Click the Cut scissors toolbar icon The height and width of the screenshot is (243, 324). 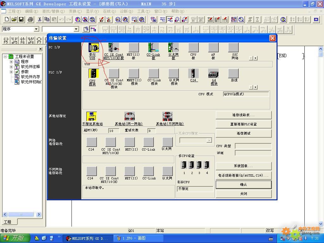[40, 19]
